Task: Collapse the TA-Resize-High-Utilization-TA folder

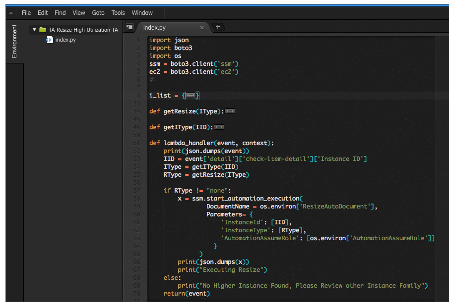Action: (x=34, y=29)
